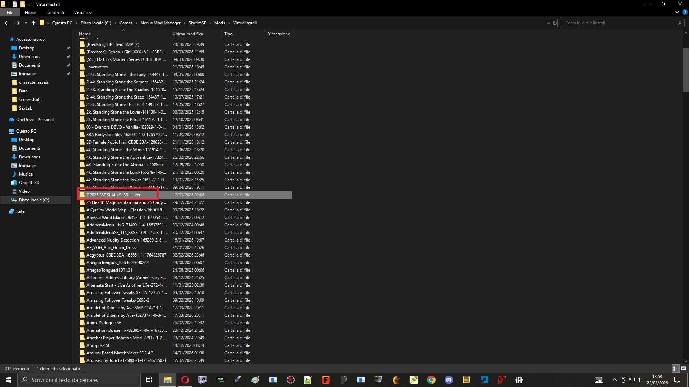Open Task View from the taskbar
This screenshot has width=689, height=387.
149,380
